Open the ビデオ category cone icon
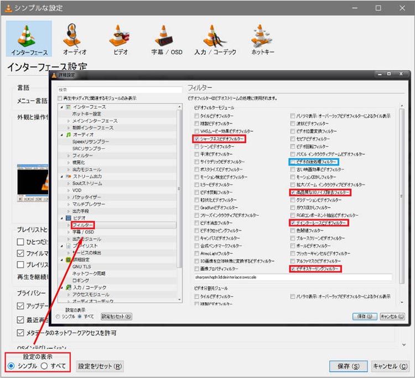415x378 pixels. (x=120, y=39)
